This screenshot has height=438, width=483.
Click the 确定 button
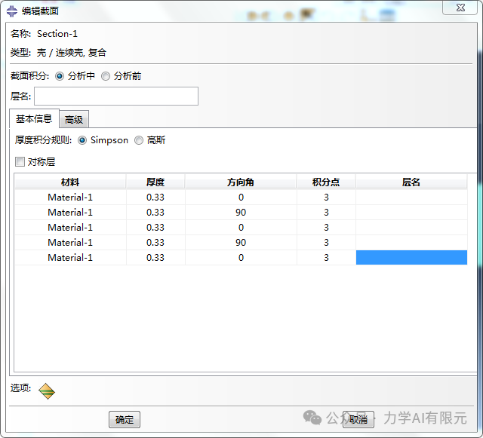(125, 420)
